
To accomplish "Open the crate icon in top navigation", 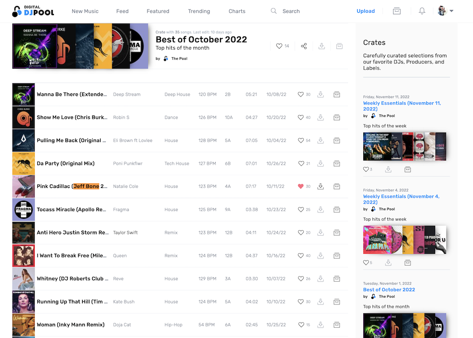I will point(397,11).
